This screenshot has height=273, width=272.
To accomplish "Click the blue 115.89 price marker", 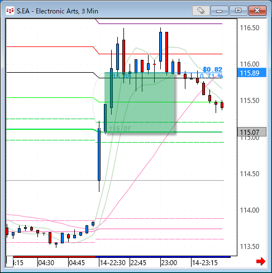I will [252, 73].
